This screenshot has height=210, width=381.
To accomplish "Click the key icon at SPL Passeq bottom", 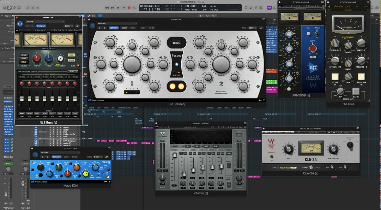I will pyautogui.click(x=260, y=100).
